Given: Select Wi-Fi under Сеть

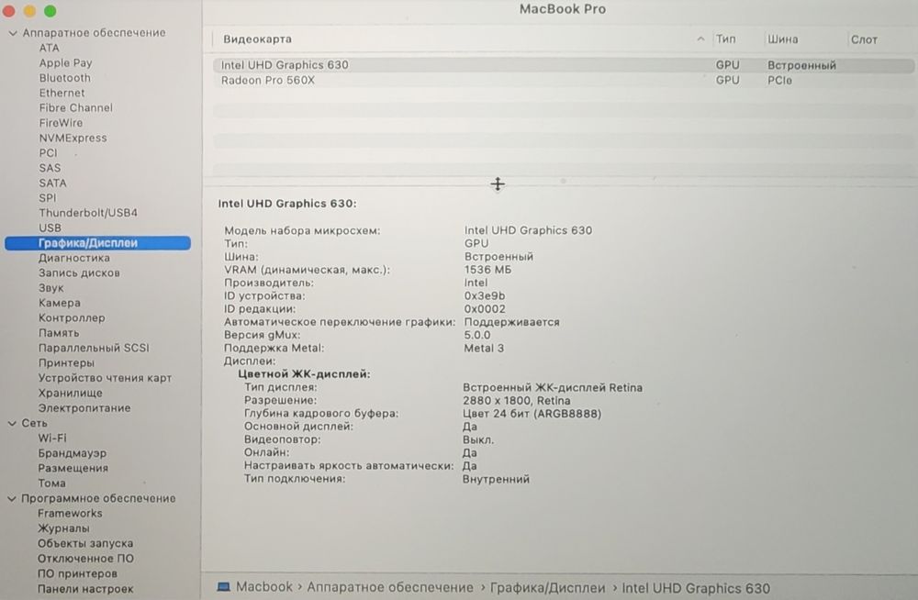Looking at the screenshot, I should 52,439.
